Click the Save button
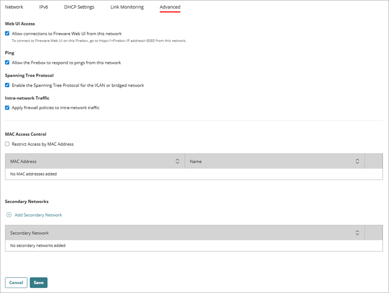 tap(38, 282)
